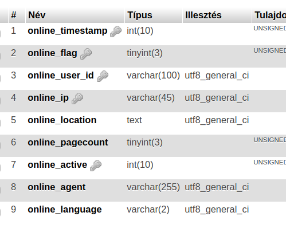The image size is (286, 232).
Task: Click the # column header
Action: point(14,15)
